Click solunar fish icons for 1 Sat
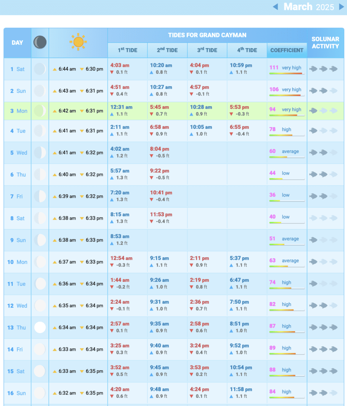Viewport: 347px width, 406px height. click(x=323, y=69)
